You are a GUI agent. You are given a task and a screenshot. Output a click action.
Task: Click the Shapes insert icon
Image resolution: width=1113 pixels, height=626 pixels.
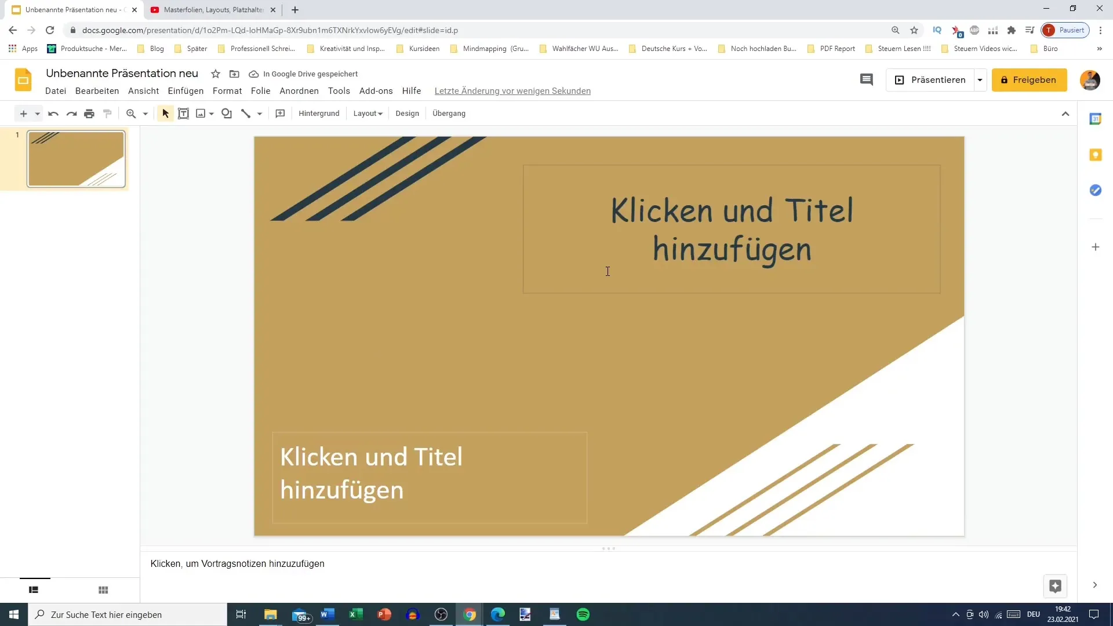click(225, 113)
